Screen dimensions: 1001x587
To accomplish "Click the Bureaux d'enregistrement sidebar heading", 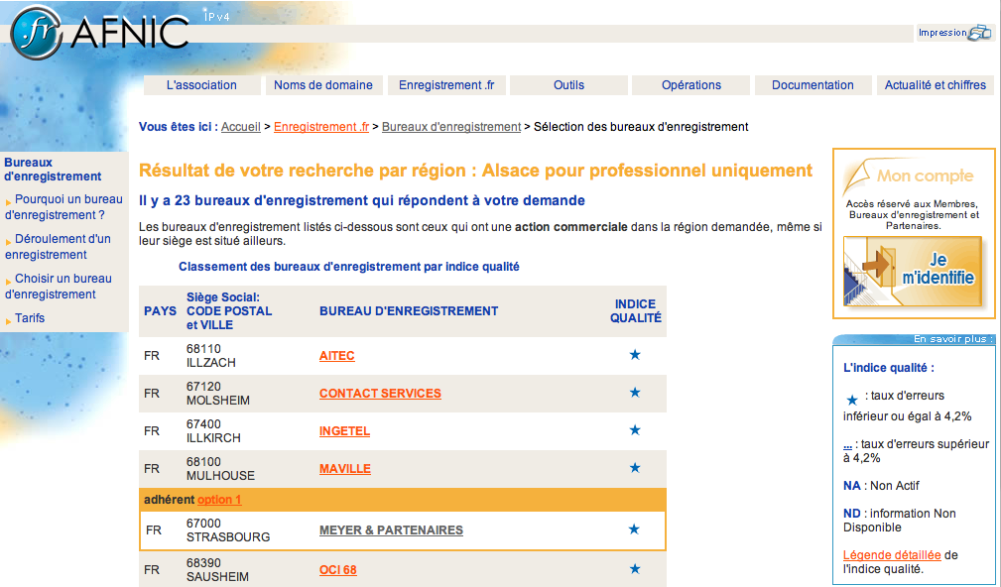I will click(x=53, y=170).
